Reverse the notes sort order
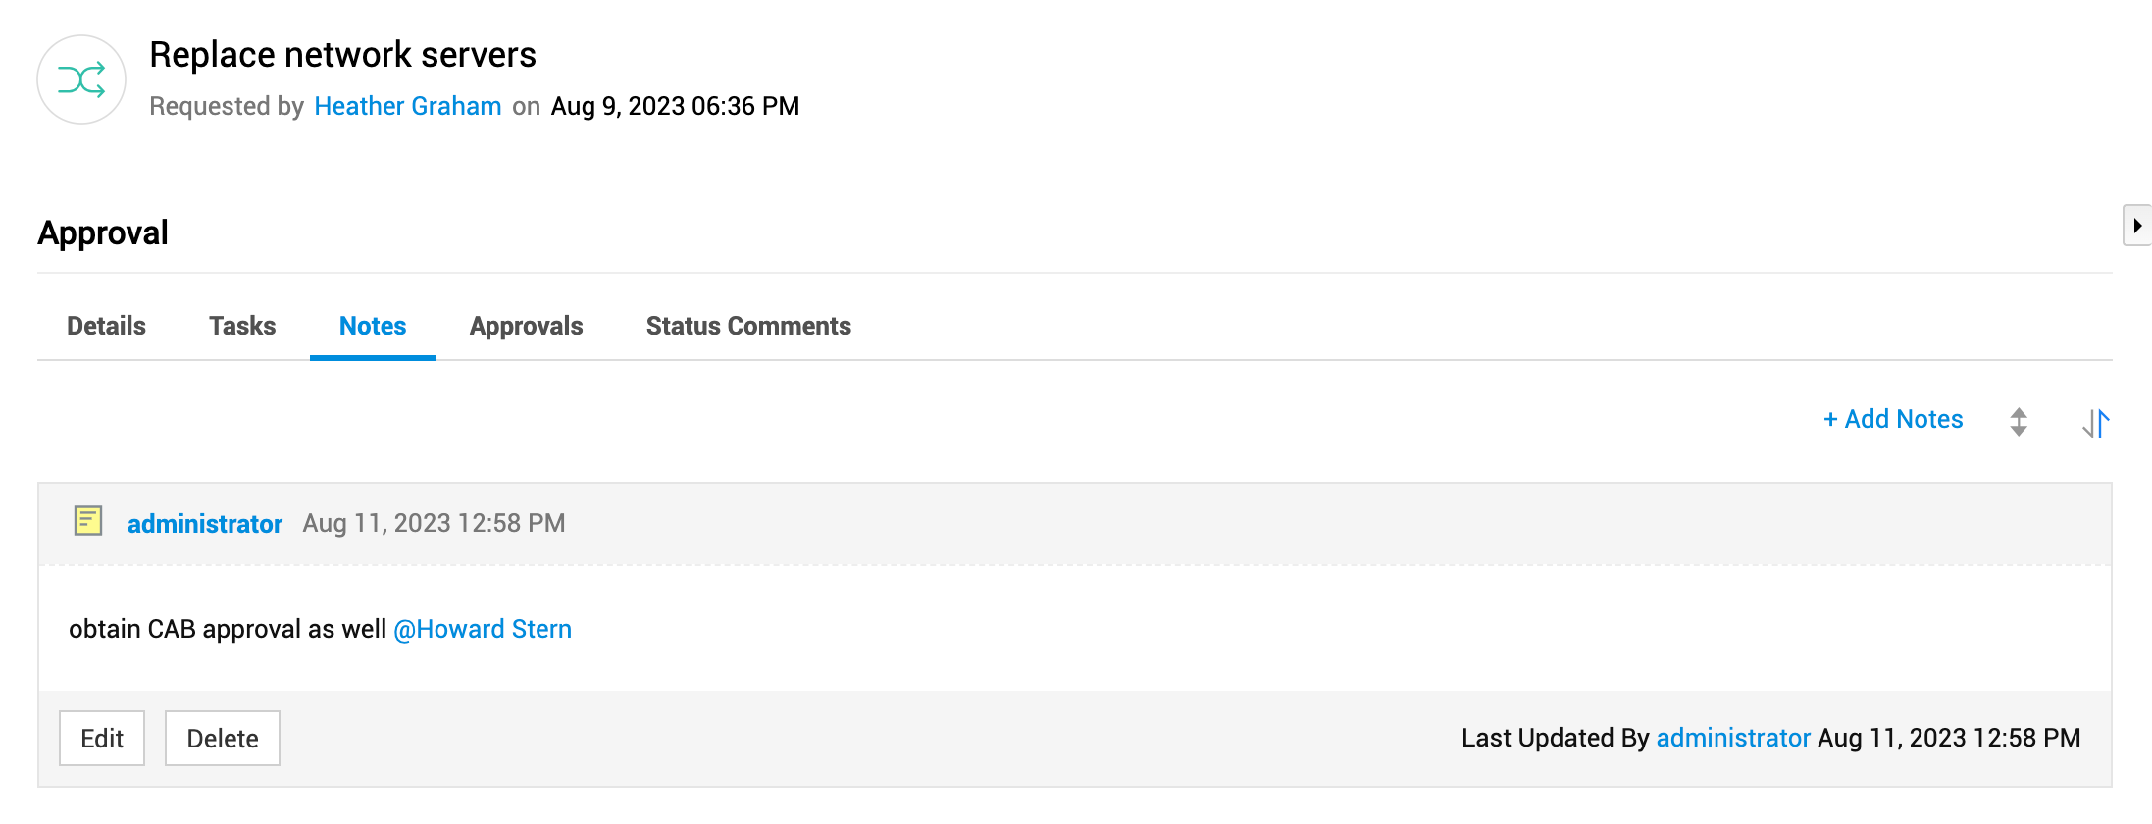This screenshot has height=824, width=2152. click(x=2095, y=423)
